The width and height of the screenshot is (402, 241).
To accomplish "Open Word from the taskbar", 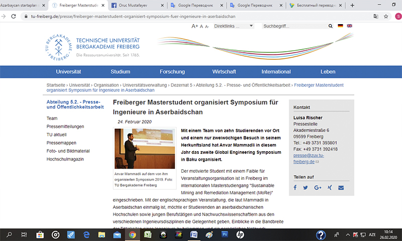I will (194, 234).
